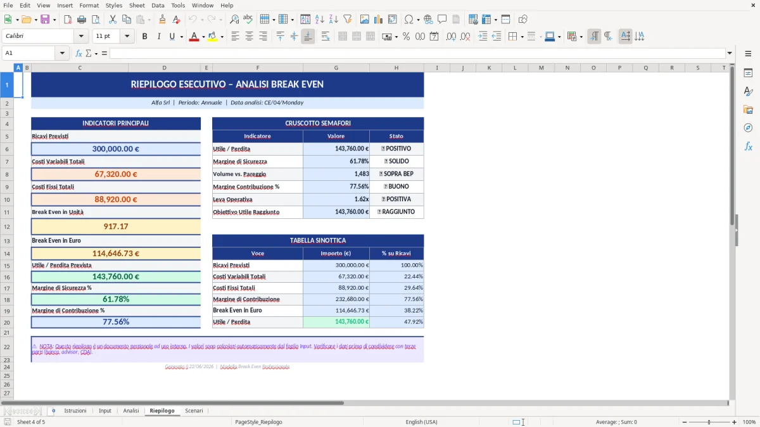Toggle Italic formatting

[158, 37]
